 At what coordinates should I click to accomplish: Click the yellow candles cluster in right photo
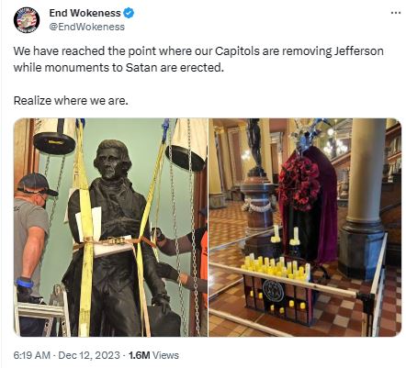276,266
